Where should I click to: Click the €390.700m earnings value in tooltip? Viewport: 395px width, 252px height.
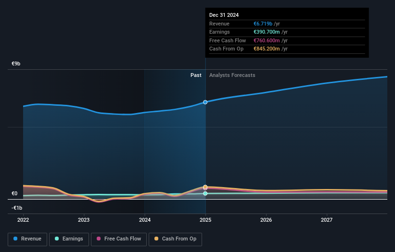tap(267, 32)
